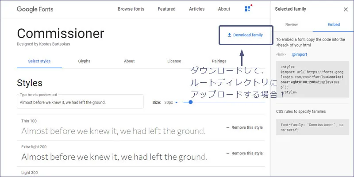Switch to the Review tab
The width and height of the screenshot is (354, 177).
[x=291, y=25]
